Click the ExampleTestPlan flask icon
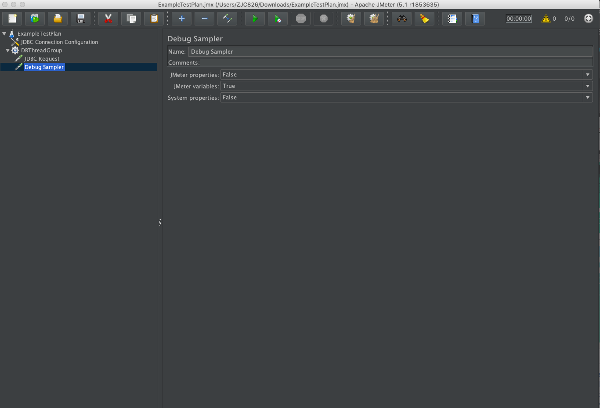 12,33
